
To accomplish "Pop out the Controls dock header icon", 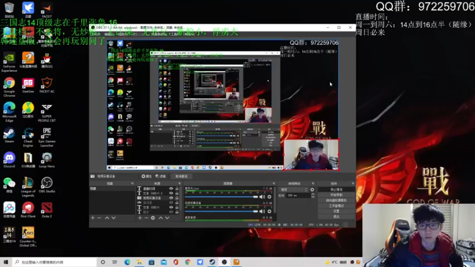I will tap(353, 183).
